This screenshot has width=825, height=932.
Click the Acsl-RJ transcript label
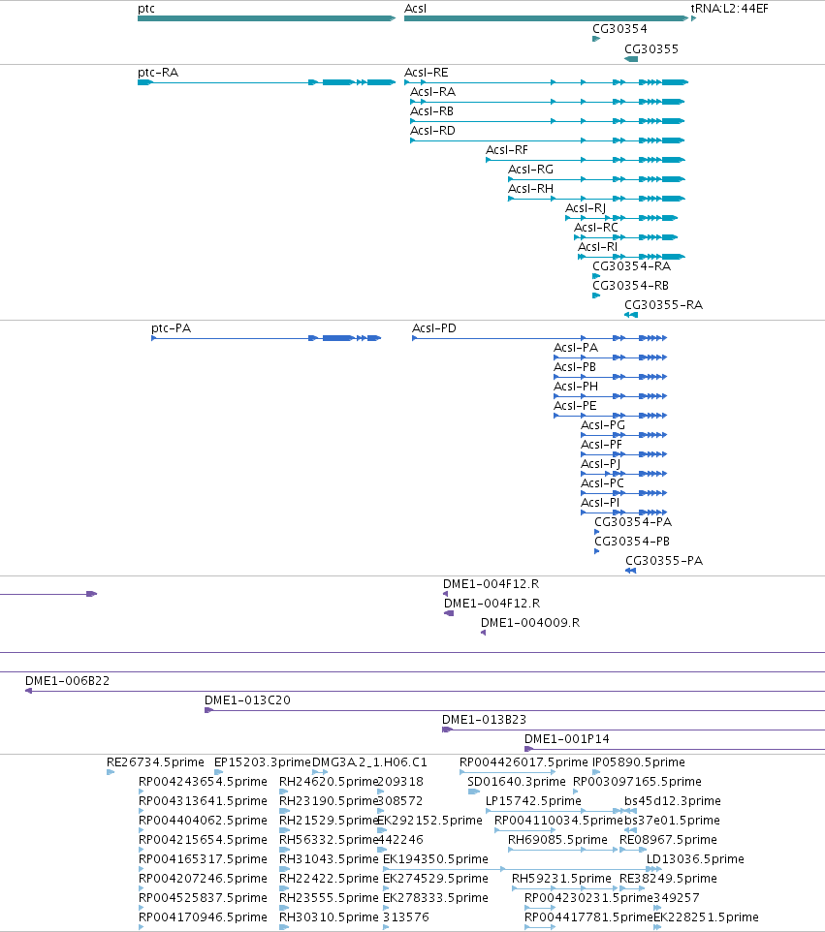click(586, 208)
